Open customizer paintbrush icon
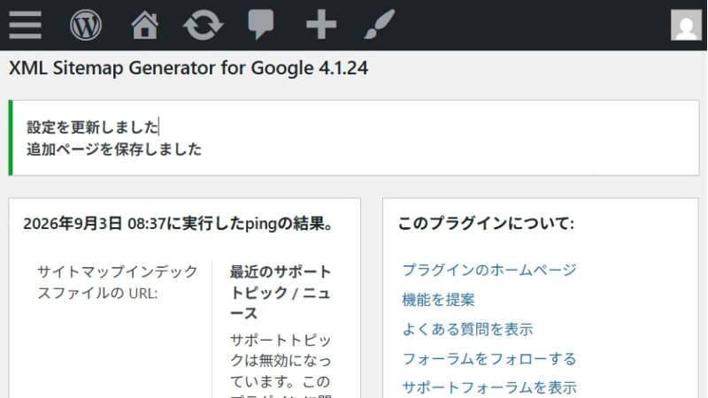Image resolution: width=708 pixels, height=398 pixels. [x=380, y=25]
